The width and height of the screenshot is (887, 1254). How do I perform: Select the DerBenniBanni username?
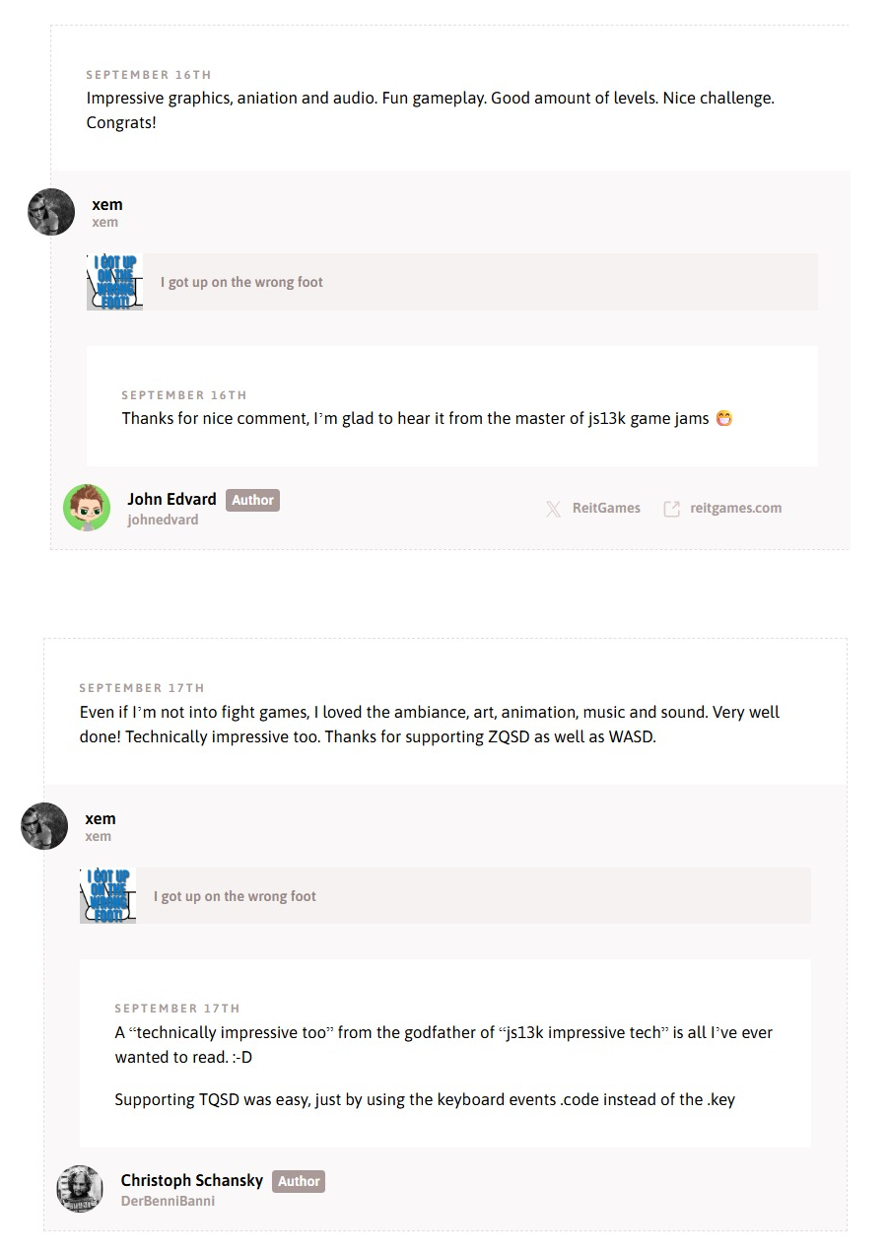click(x=168, y=1202)
